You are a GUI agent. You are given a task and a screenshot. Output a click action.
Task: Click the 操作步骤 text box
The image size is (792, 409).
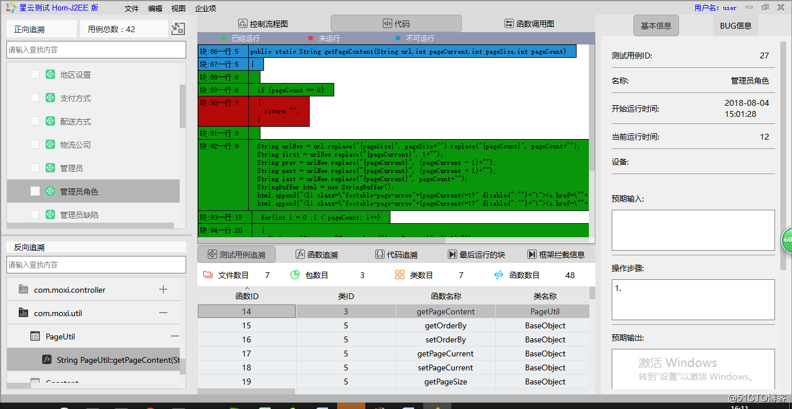pos(693,300)
